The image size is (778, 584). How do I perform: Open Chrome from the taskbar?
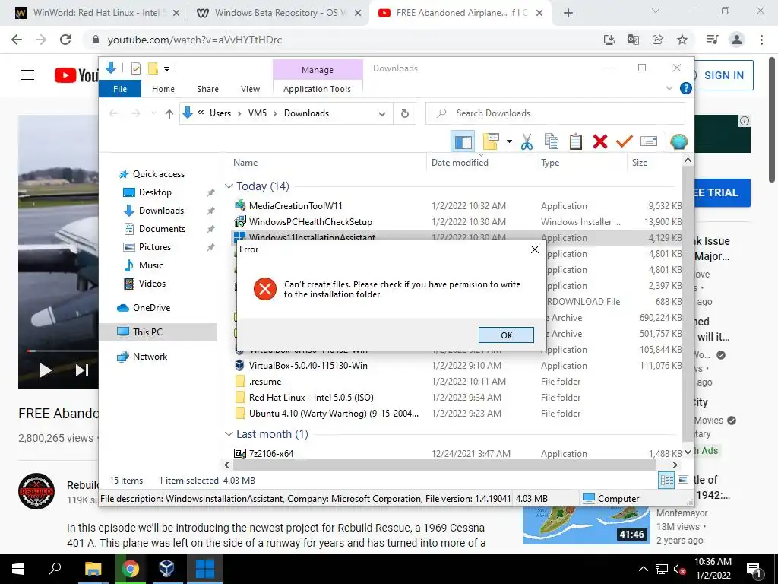pos(131,569)
